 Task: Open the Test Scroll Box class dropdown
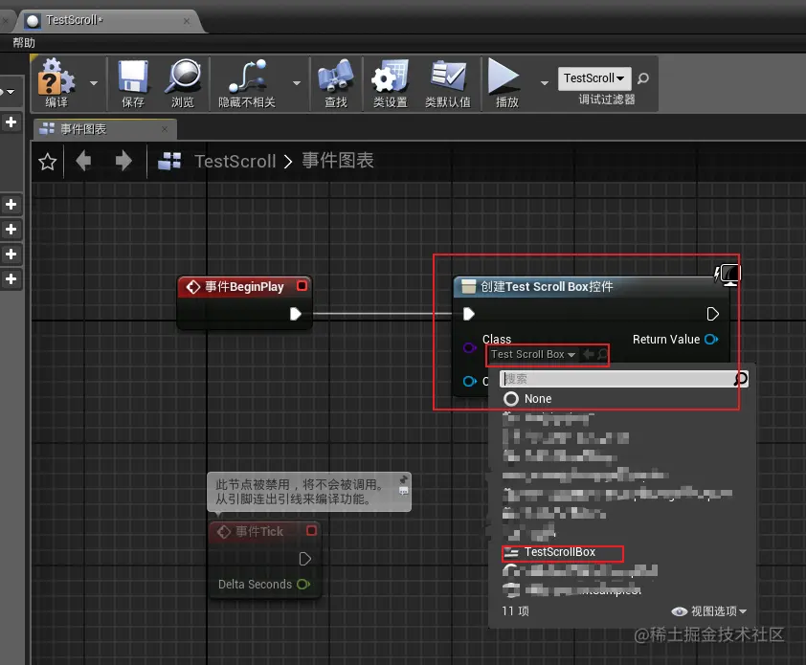point(533,354)
